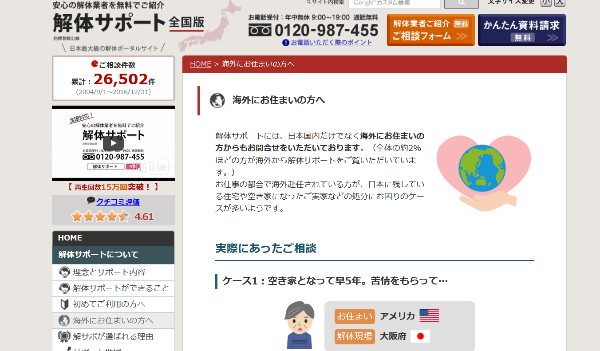Click the 解体現場 orange label

point(355,336)
